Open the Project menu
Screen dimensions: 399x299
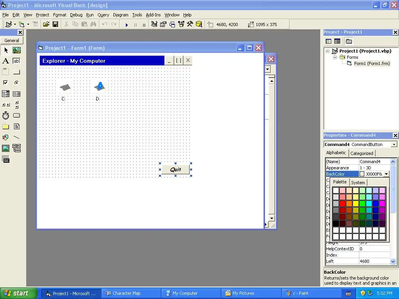pyautogui.click(x=42, y=15)
